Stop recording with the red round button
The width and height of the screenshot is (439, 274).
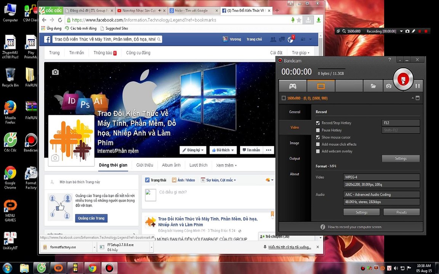[x=403, y=79]
